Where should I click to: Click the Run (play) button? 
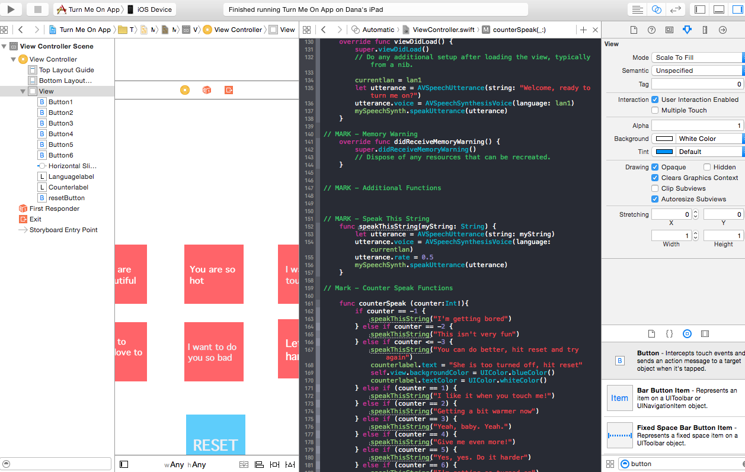(x=11, y=9)
